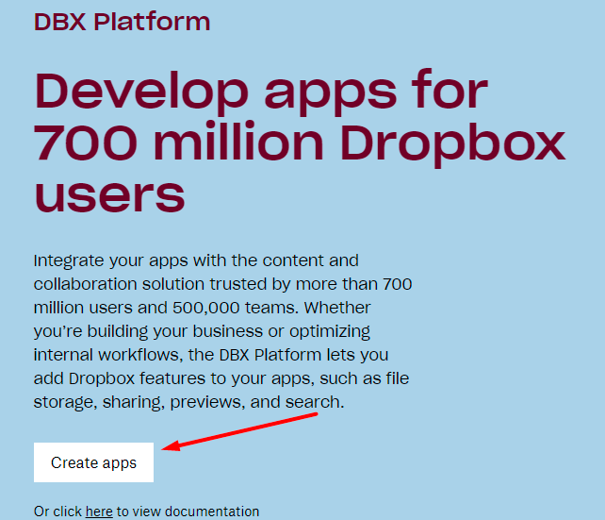Click the words 'to view documentation'
Image resolution: width=605 pixels, height=520 pixels.
point(188,512)
